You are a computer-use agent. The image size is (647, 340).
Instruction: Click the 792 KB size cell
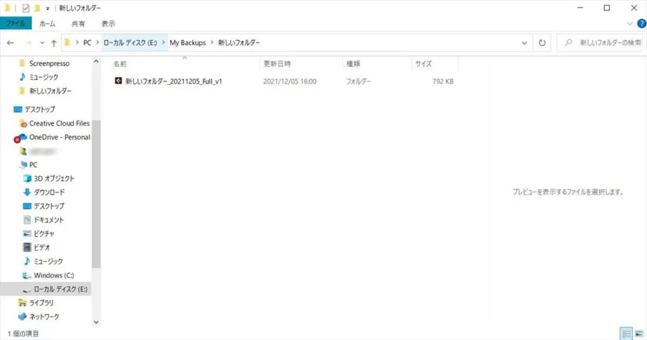point(443,82)
